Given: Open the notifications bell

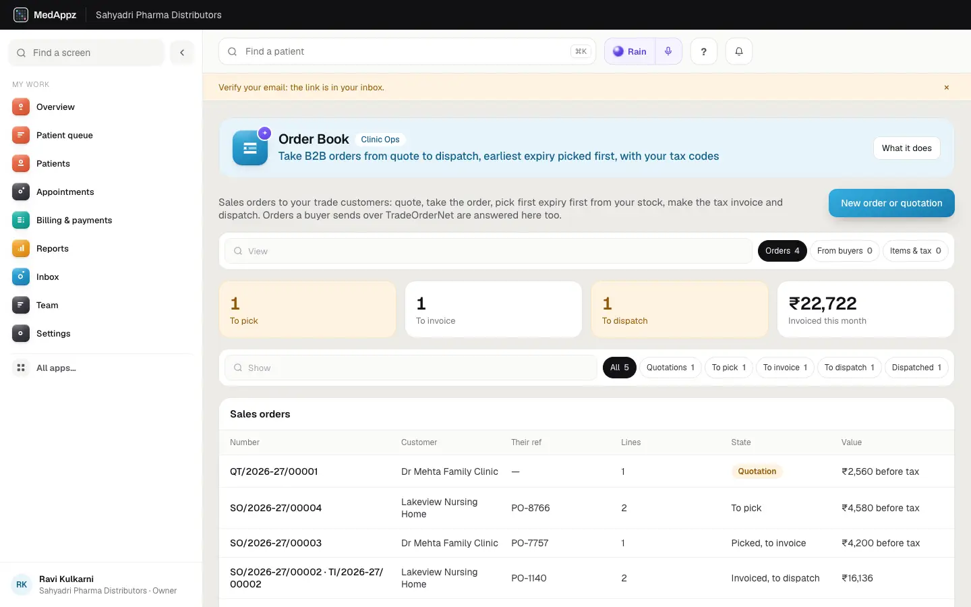Looking at the screenshot, I should [739, 51].
